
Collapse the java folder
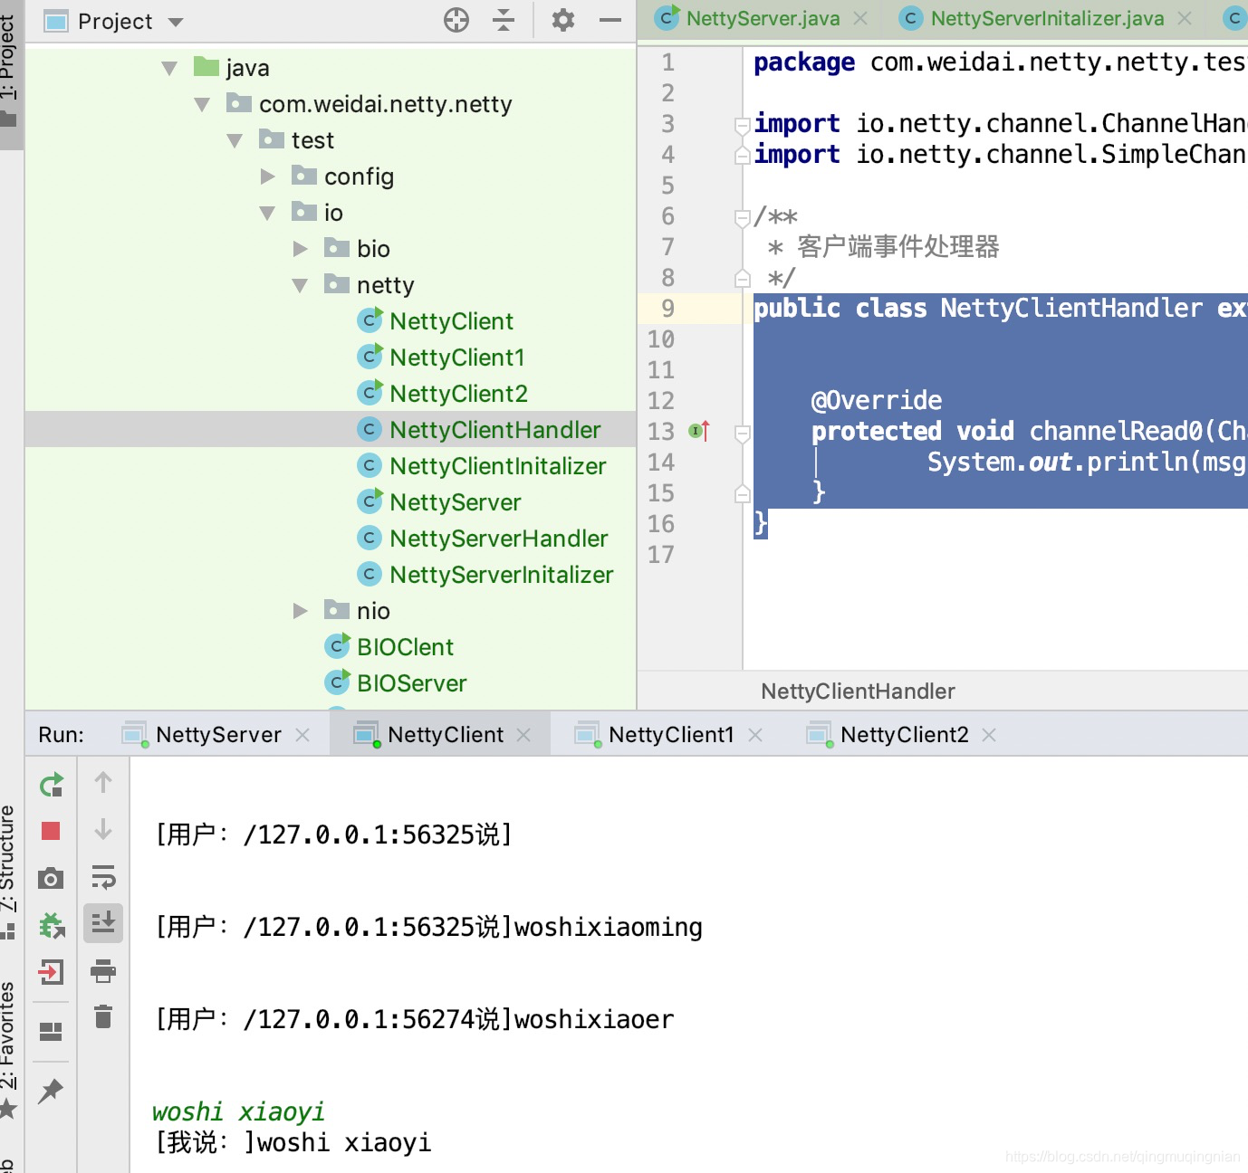point(169,68)
